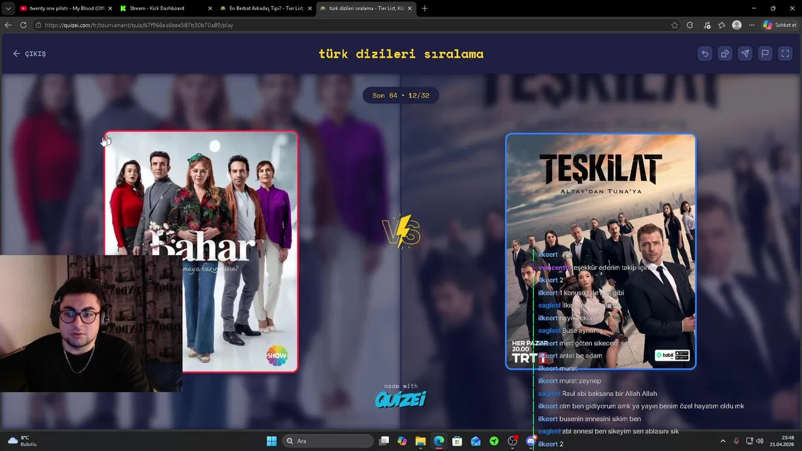Viewport: 802px width, 451px height.
Task: Go back in browser history
Action: point(8,25)
